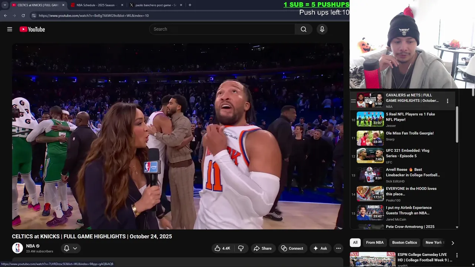Image resolution: width=475 pixels, height=267 pixels.
Task: Play the Airbnb Experience Guests thumbnail
Action: pyautogui.click(x=370, y=212)
